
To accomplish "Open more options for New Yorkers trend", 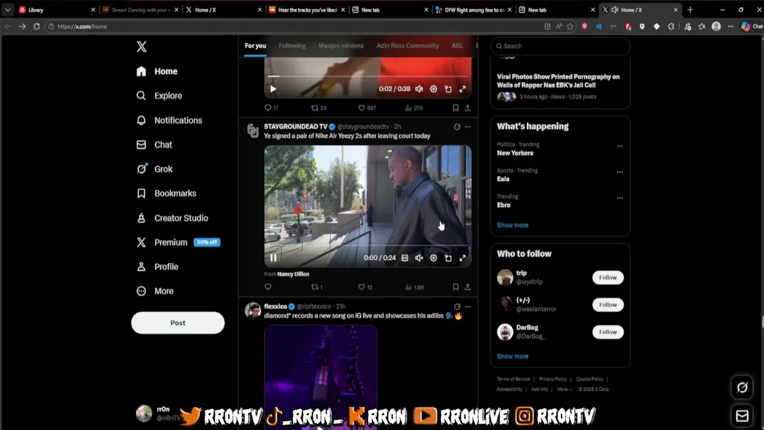I will (x=620, y=146).
